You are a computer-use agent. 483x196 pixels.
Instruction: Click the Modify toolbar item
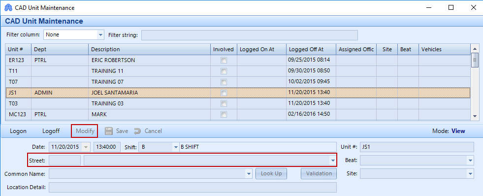coord(85,131)
